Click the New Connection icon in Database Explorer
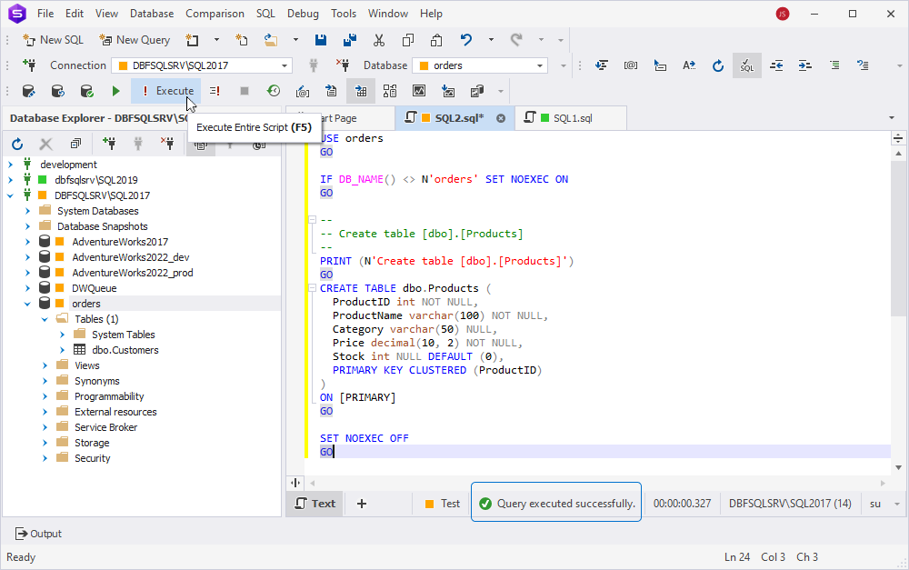The height and width of the screenshot is (570, 909). click(x=109, y=144)
